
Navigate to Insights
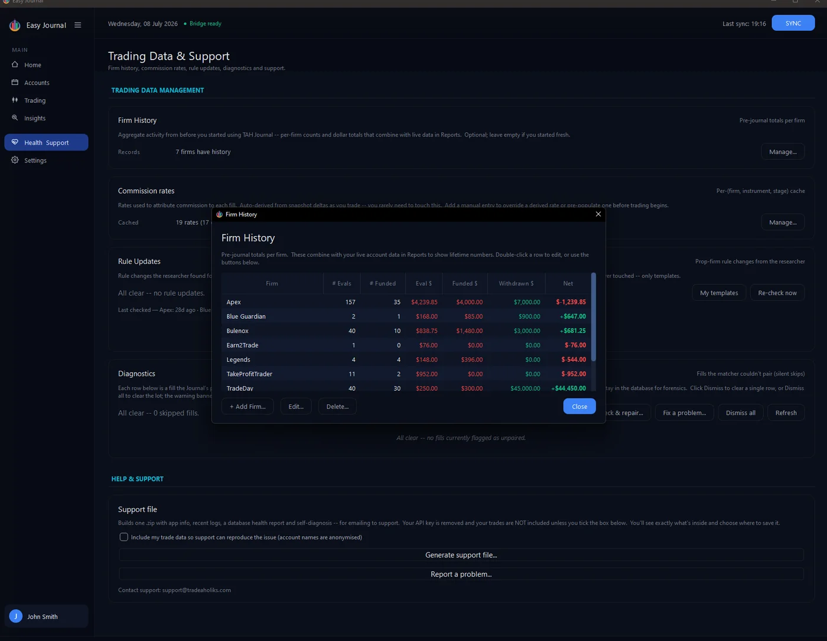click(46, 118)
